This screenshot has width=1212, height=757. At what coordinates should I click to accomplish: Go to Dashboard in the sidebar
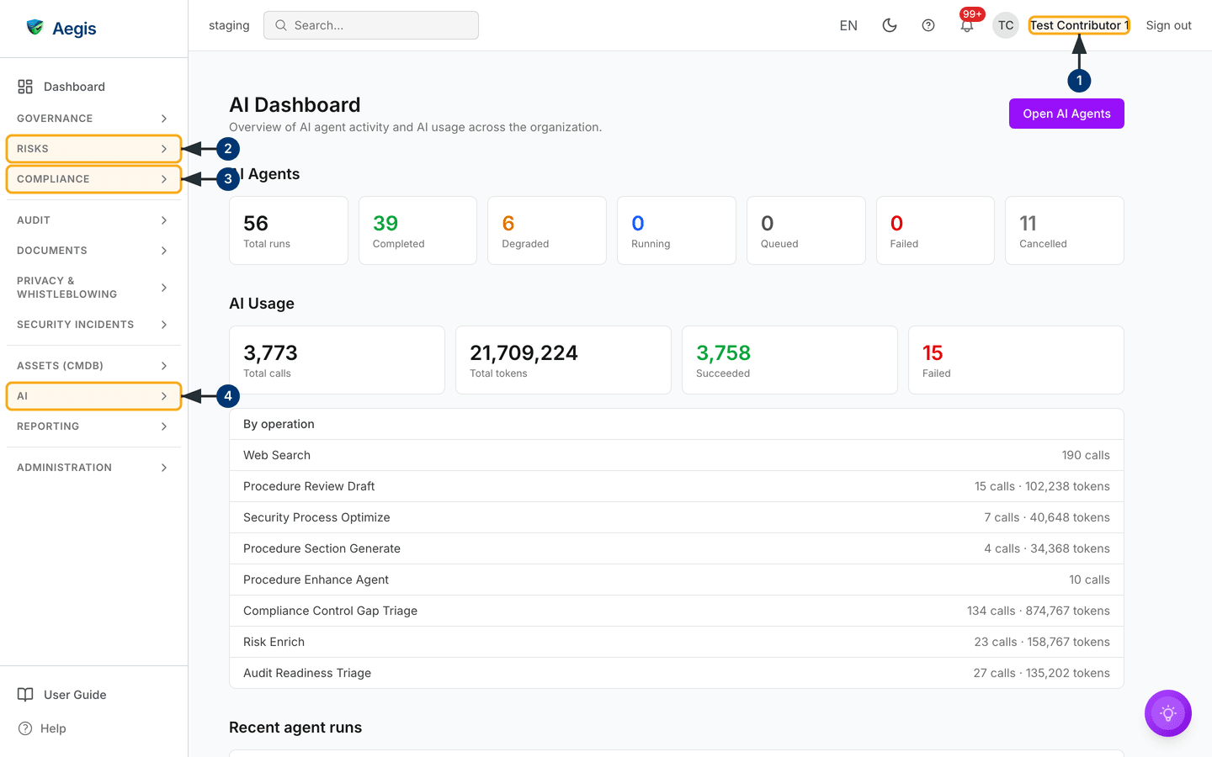click(74, 87)
